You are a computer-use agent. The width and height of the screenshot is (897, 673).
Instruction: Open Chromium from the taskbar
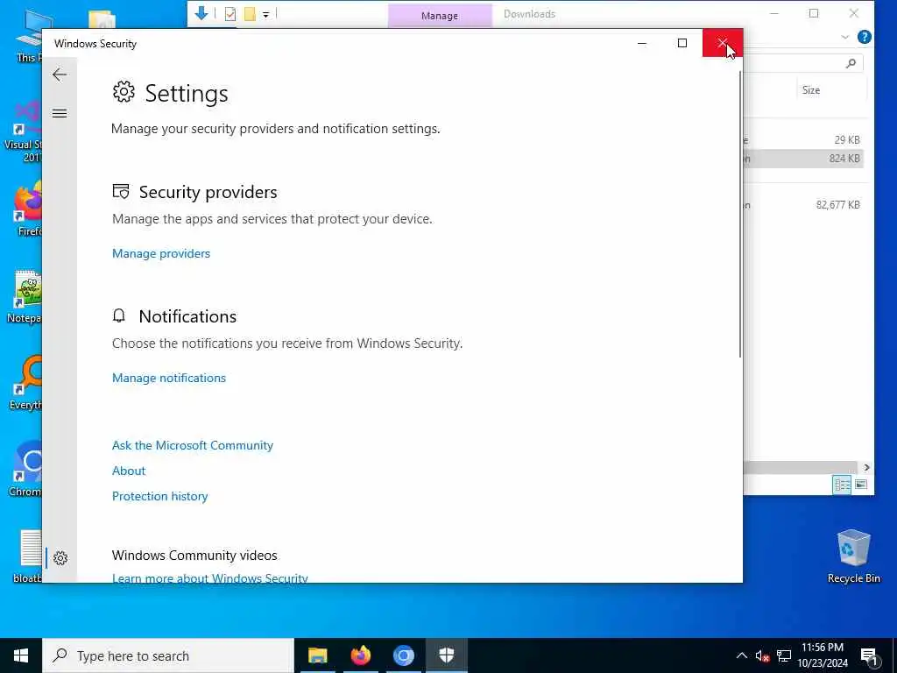tap(403, 655)
